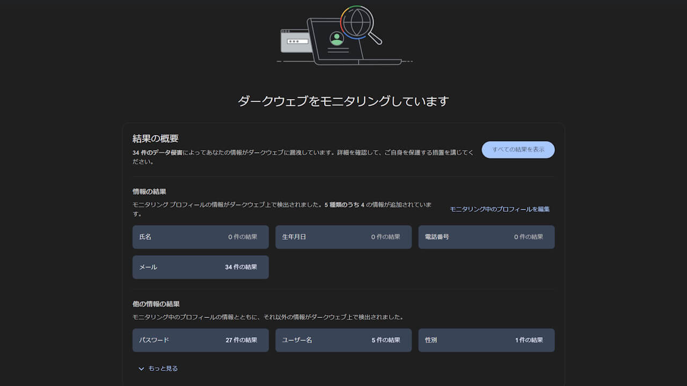Screen dimensions: 687x386
Task: Open the ユーザー名 results card
Action: [343, 340]
